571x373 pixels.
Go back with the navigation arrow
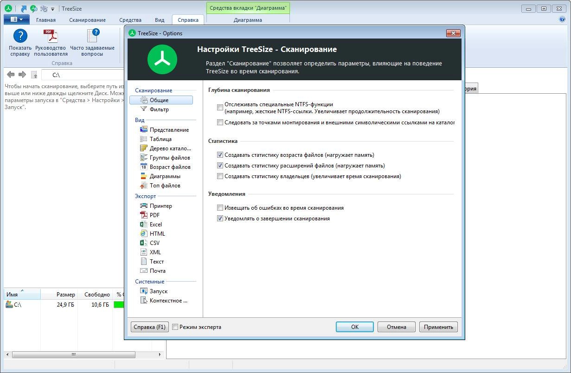tap(11, 75)
